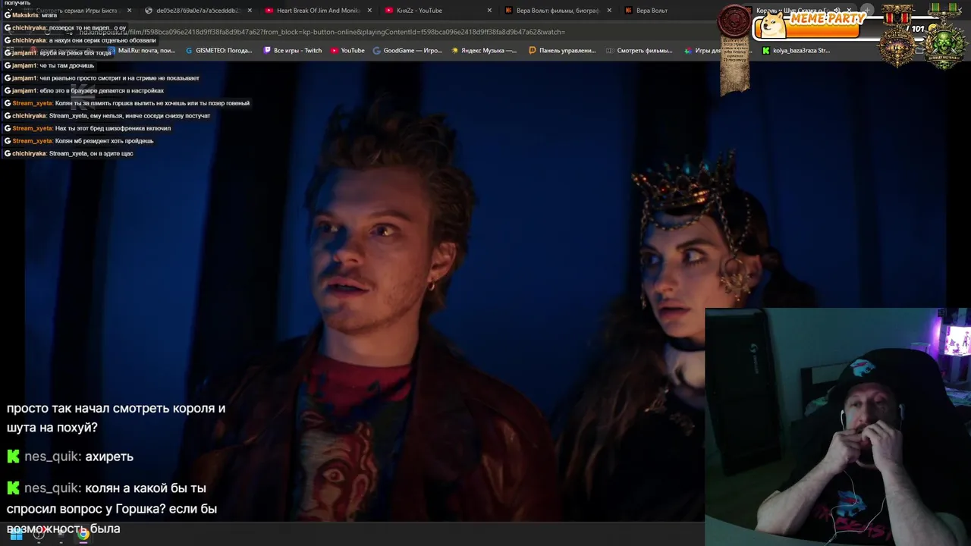This screenshot has height=546, width=971.
Task: Open the GoodGame — Игро bookmark
Action: pyautogui.click(x=407, y=51)
